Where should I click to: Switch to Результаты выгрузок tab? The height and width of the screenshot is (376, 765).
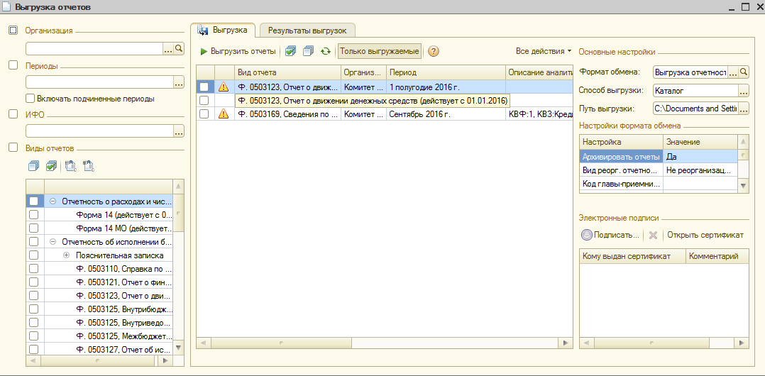[307, 31]
